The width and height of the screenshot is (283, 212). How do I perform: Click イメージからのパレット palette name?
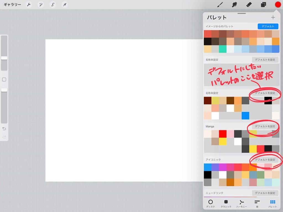coord(219,26)
